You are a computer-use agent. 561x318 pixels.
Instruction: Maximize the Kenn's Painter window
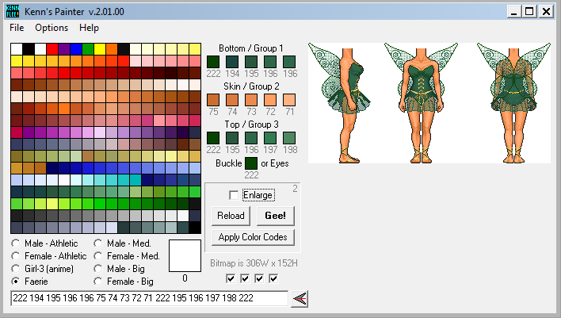point(529,11)
